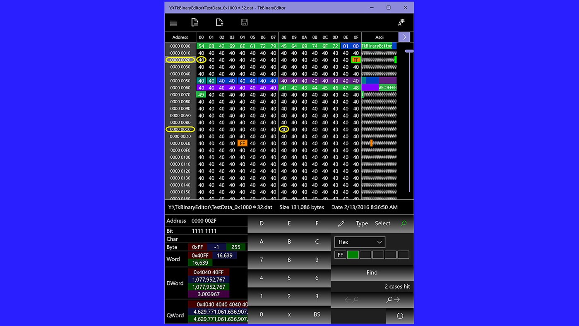This screenshot has width=579, height=326.
Task: Jump to next search hit
Action: (x=393, y=299)
